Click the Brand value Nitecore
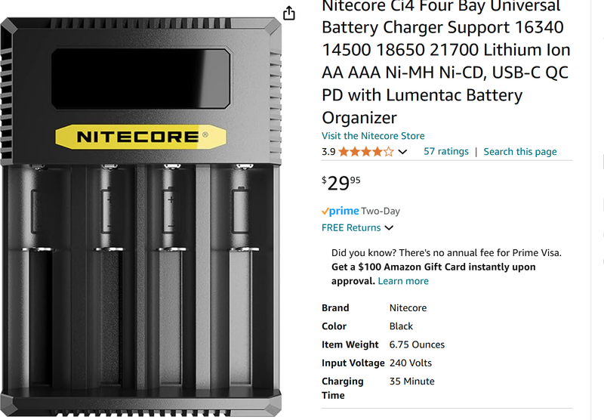 tap(408, 308)
